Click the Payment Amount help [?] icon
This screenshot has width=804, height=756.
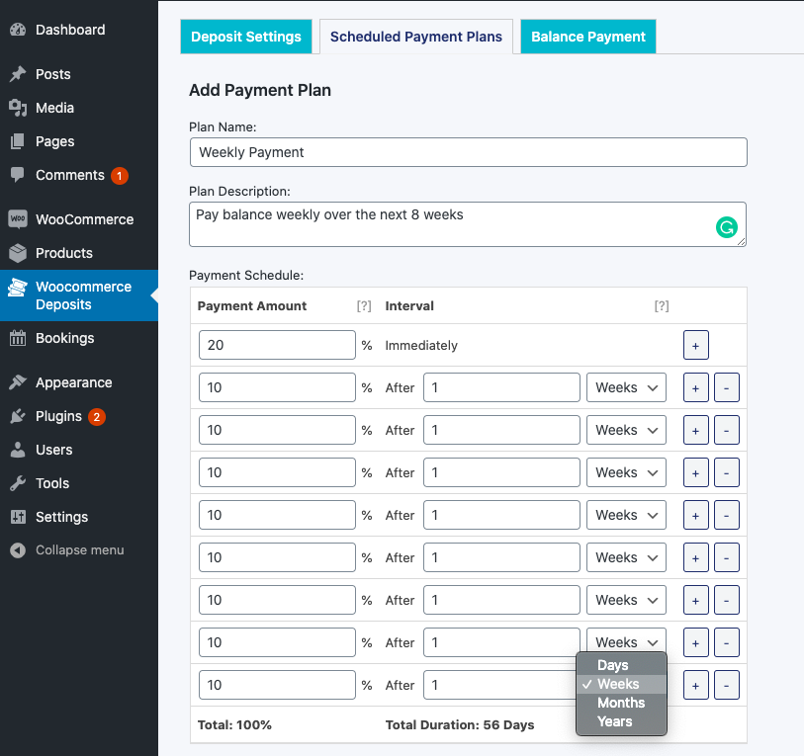pyautogui.click(x=364, y=306)
